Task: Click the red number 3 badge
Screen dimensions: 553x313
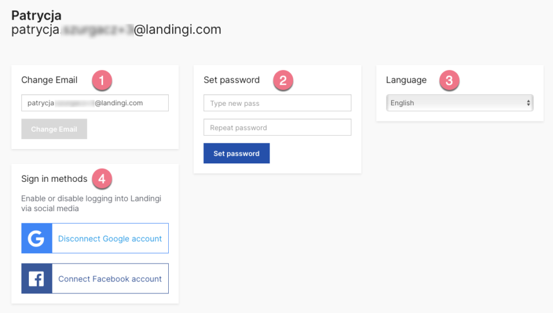Action: [x=449, y=81]
